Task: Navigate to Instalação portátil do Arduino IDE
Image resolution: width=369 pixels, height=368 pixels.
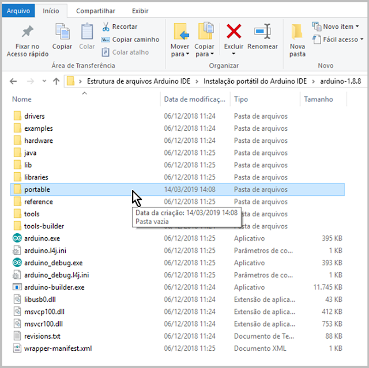Action: (x=255, y=81)
